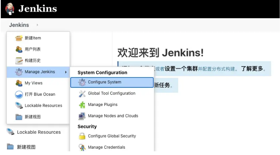Click the System Configuration section header

tap(102, 73)
